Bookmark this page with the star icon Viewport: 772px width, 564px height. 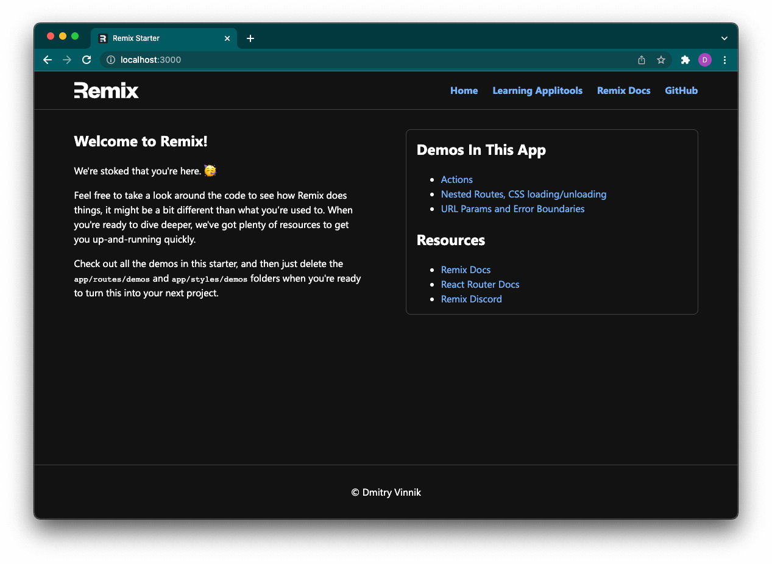tap(661, 60)
